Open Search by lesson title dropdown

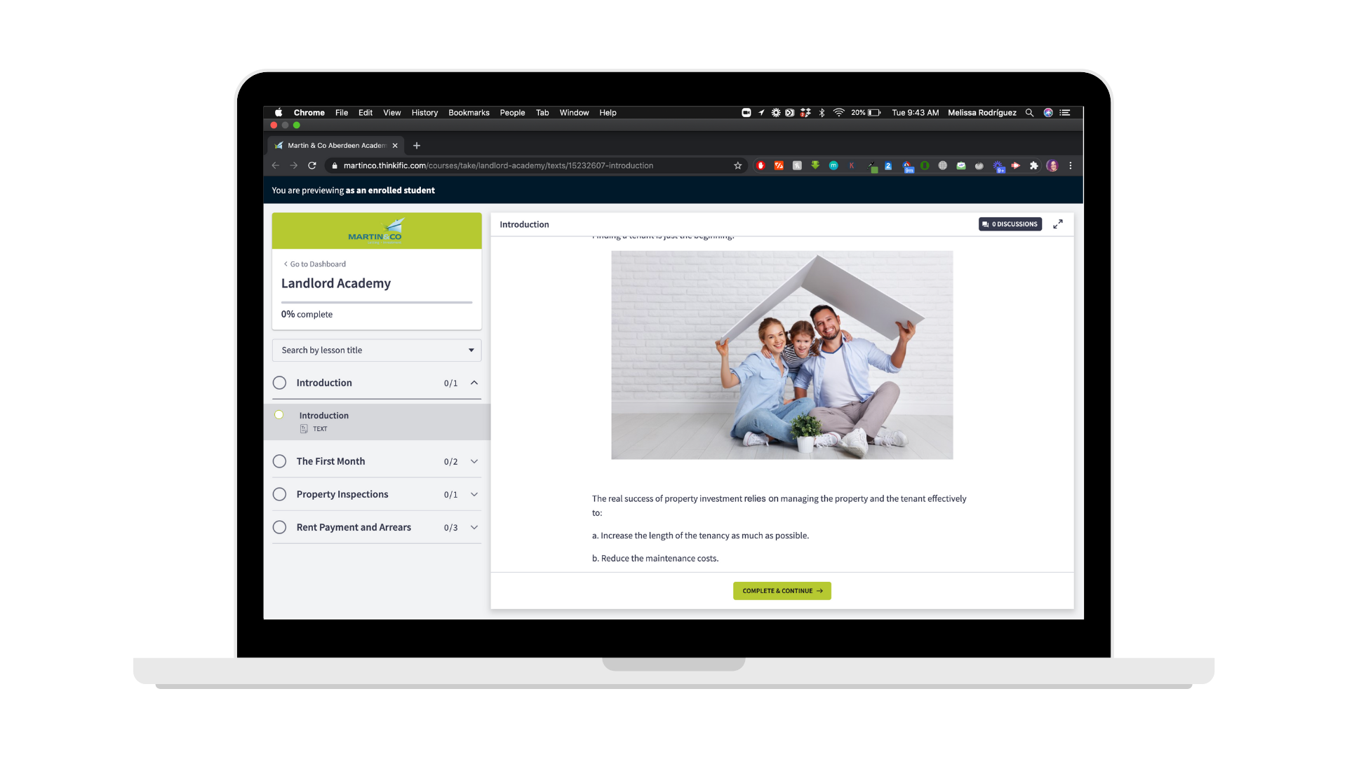click(377, 350)
